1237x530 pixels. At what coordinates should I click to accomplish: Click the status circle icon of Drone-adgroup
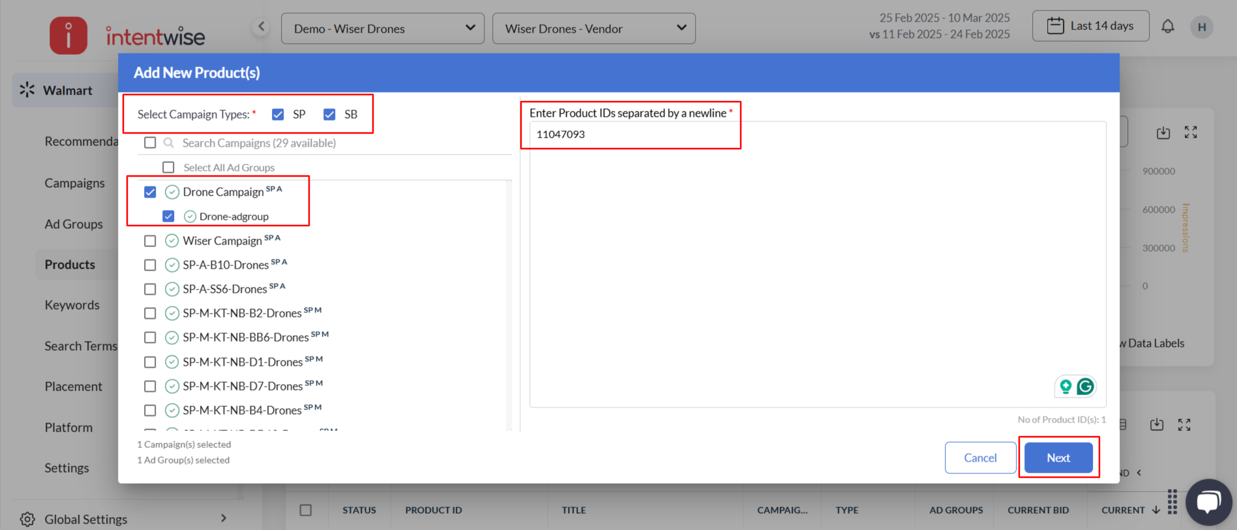pyautogui.click(x=190, y=216)
